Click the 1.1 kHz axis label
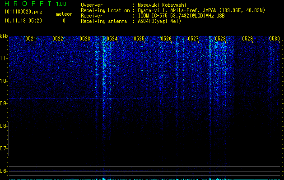The height and width of the screenshot is (180, 284). (x=4, y=58)
